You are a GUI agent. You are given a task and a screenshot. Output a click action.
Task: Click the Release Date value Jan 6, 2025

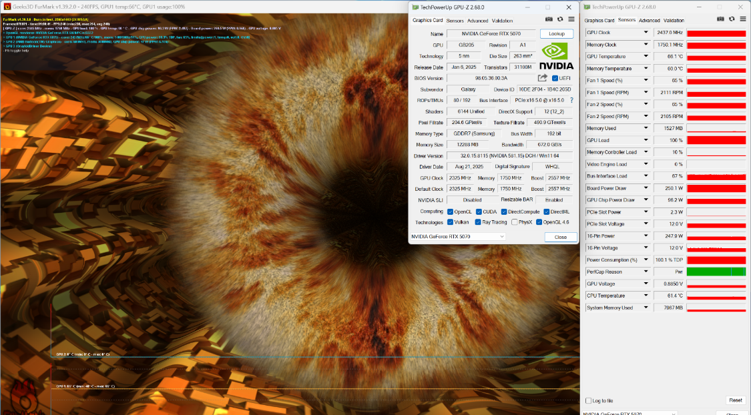pyautogui.click(x=464, y=67)
